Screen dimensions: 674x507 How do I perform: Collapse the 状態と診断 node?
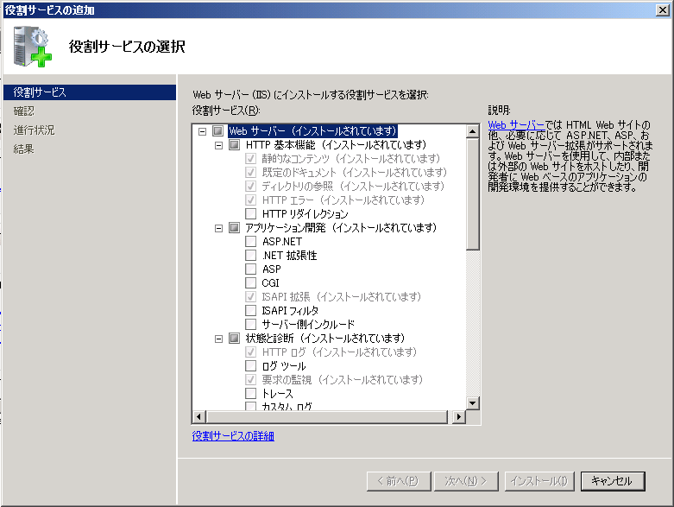coord(219,339)
